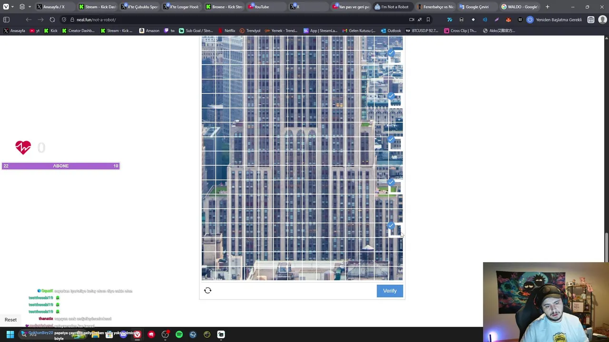Open the workspaces stack icon
The height and width of the screenshot is (342, 609).
(22, 7)
